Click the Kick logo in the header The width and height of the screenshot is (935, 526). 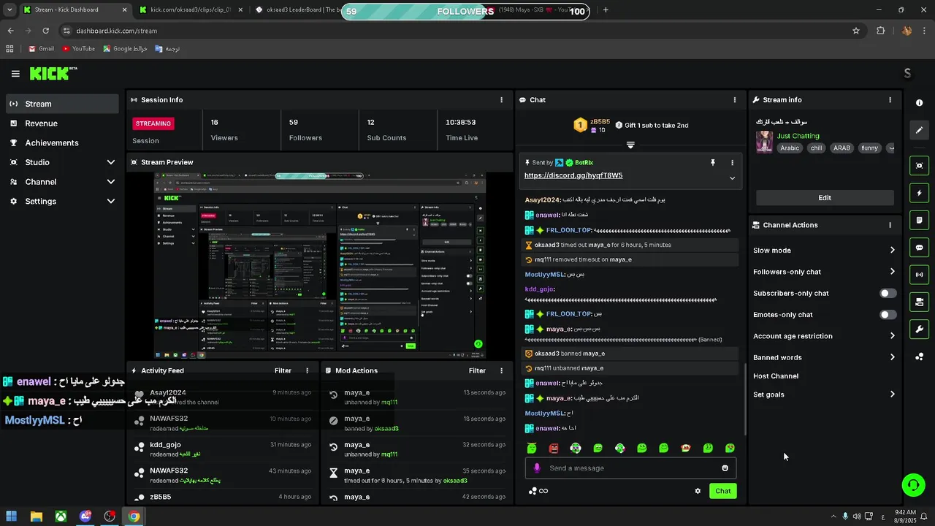[x=53, y=73]
